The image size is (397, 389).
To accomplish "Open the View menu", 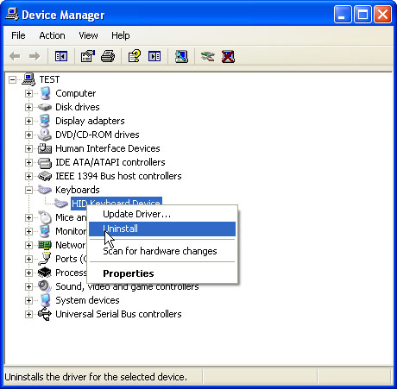I will pyautogui.click(x=88, y=35).
